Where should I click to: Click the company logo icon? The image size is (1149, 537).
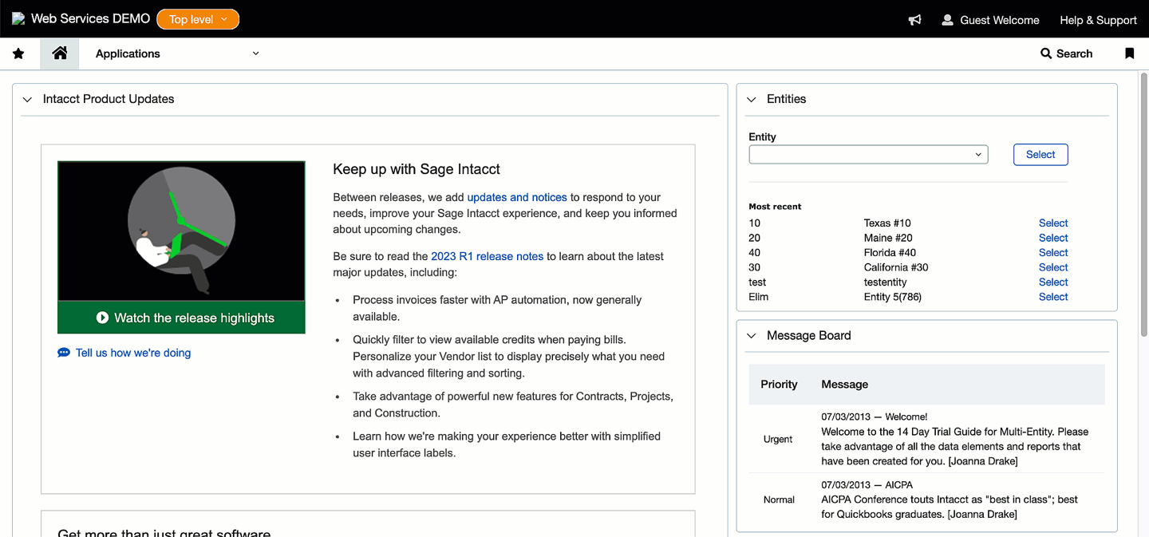pos(18,18)
